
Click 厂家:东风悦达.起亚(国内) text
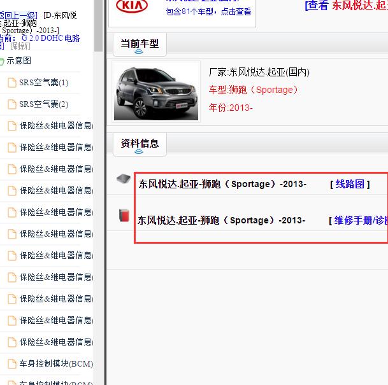(x=259, y=73)
